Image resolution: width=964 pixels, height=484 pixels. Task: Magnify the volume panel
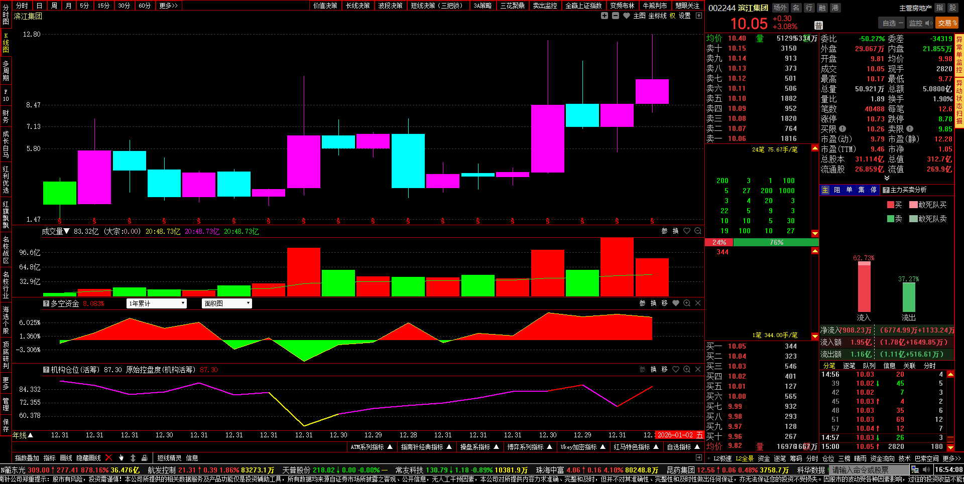click(x=698, y=231)
